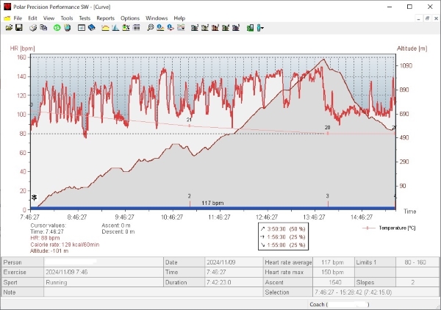Click the person-with-red-arrow icon
The height and width of the screenshot is (310, 441).
pyautogui.click(x=171, y=27)
